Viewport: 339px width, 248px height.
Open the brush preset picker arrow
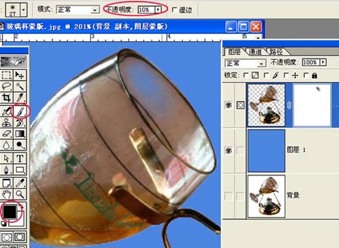click(x=23, y=9)
